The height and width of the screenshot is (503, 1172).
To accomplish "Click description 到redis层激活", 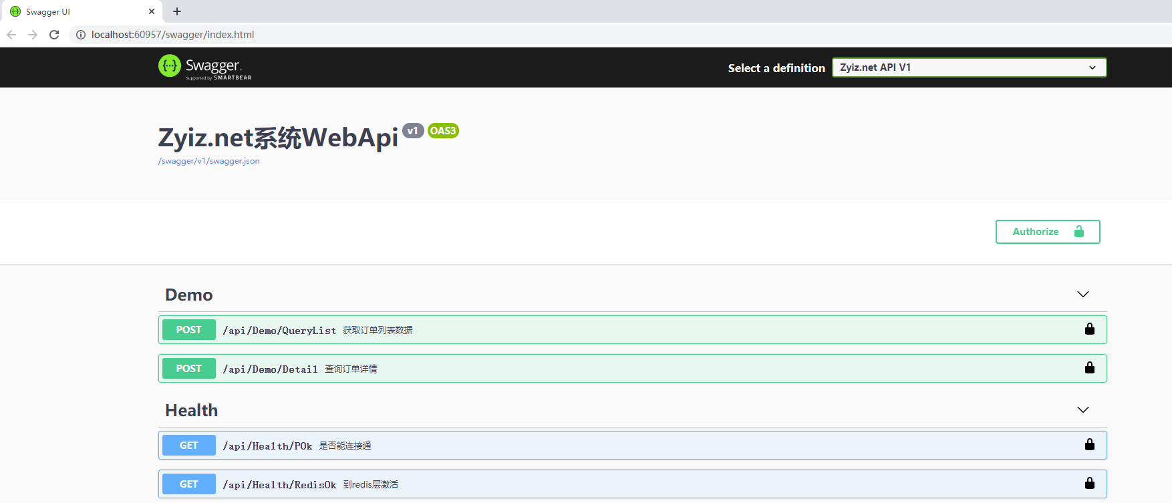I will tap(371, 484).
